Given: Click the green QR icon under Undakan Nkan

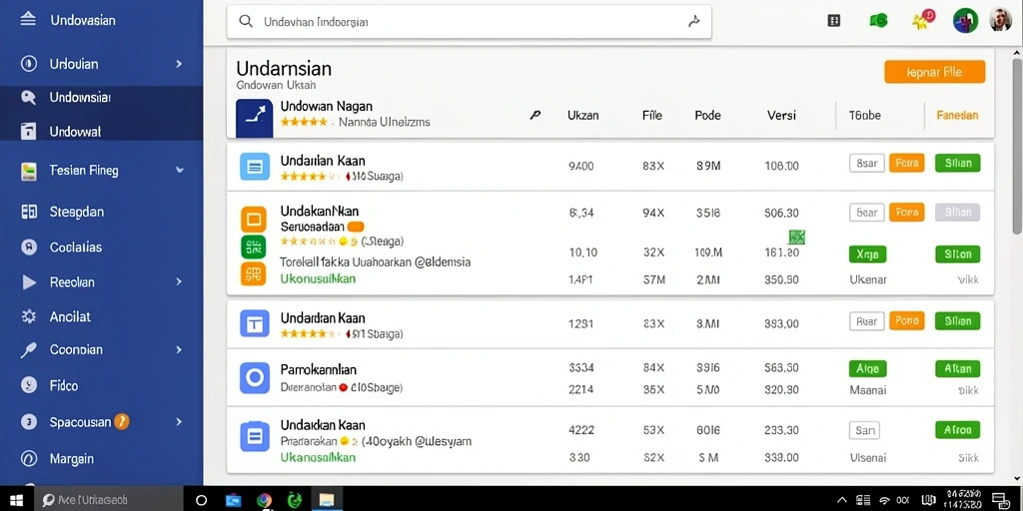Looking at the screenshot, I should pyautogui.click(x=254, y=248).
